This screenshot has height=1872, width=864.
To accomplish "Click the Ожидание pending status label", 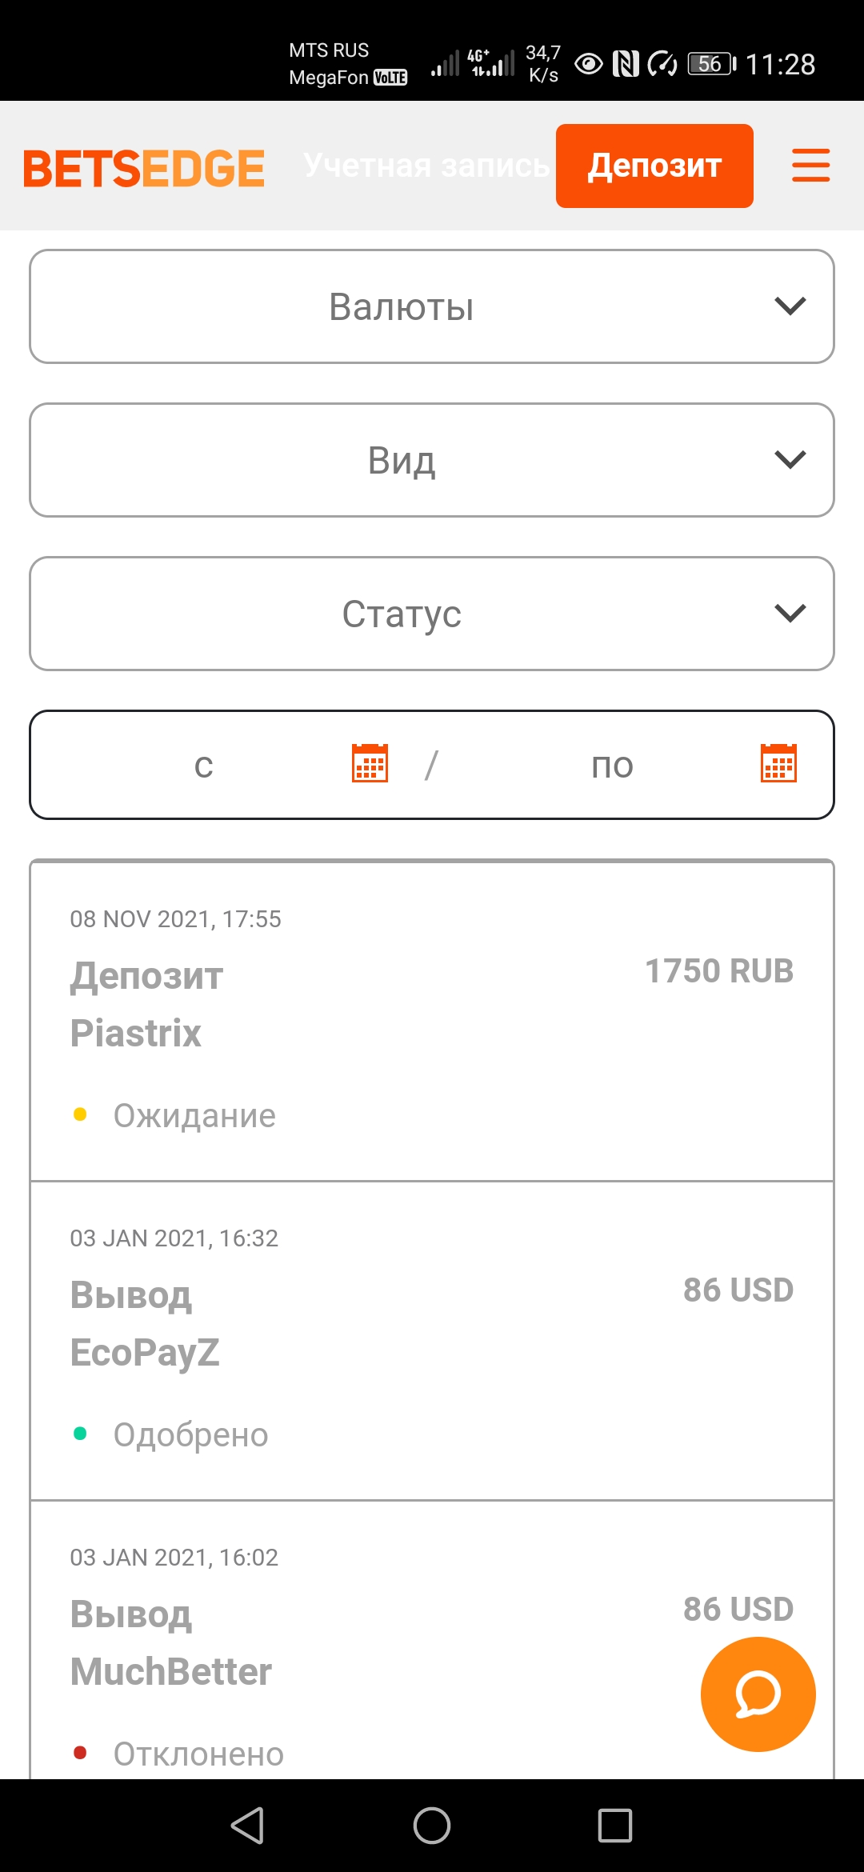I will click(x=194, y=1115).
